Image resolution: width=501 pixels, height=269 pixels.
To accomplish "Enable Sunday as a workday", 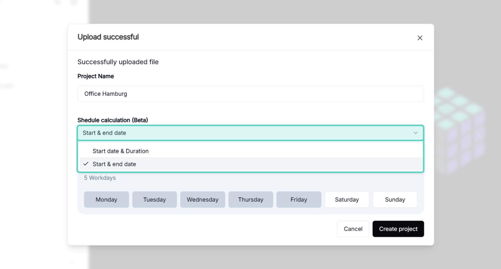I will pyautogui.click(x=395, y=200).
